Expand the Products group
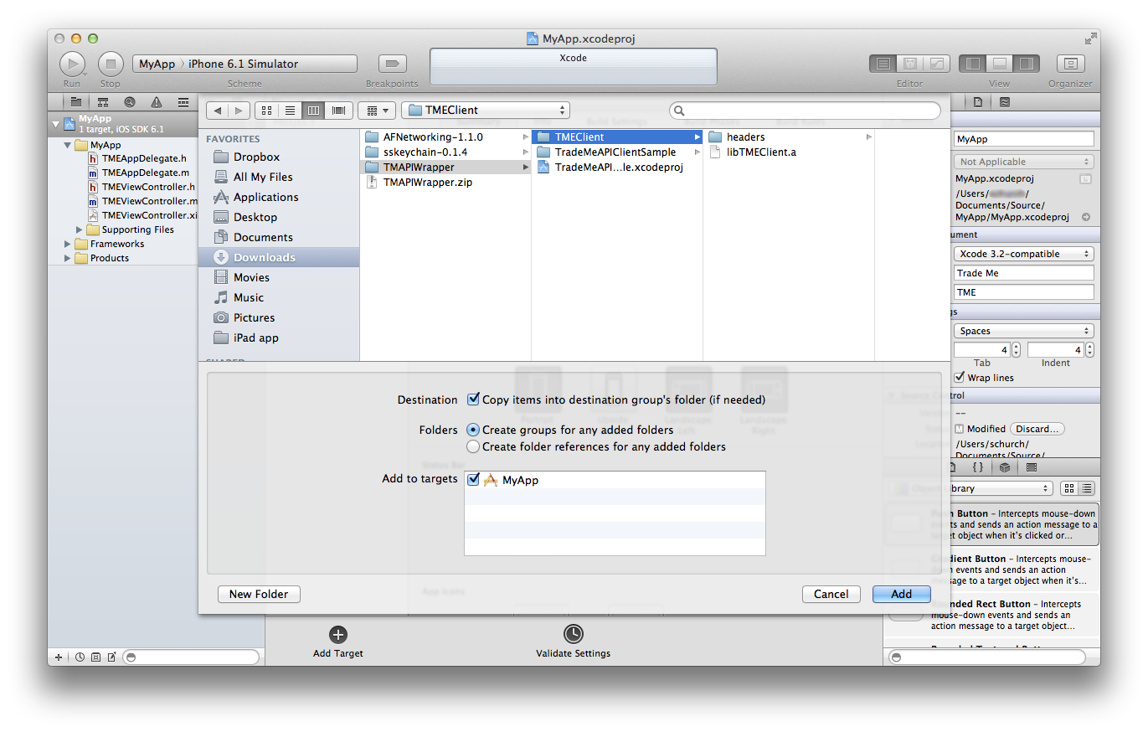 tap(68, 258)
